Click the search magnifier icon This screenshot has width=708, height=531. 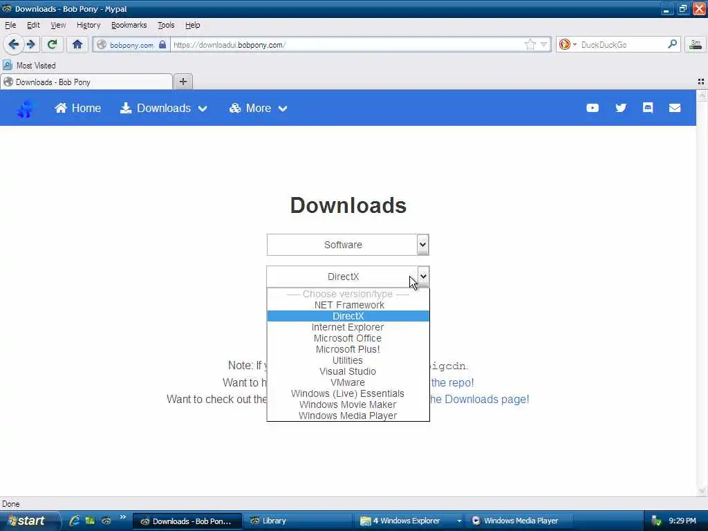tap(672, 44)
